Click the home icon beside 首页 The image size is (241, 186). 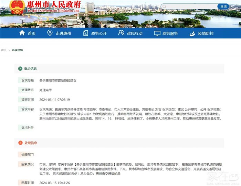click(22, 33)
